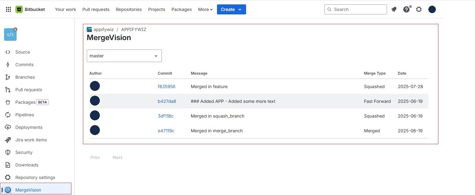The width and height of the screenshot is (475, 195).
Task: Open your profile avatar menu
Action: (432, 9)
